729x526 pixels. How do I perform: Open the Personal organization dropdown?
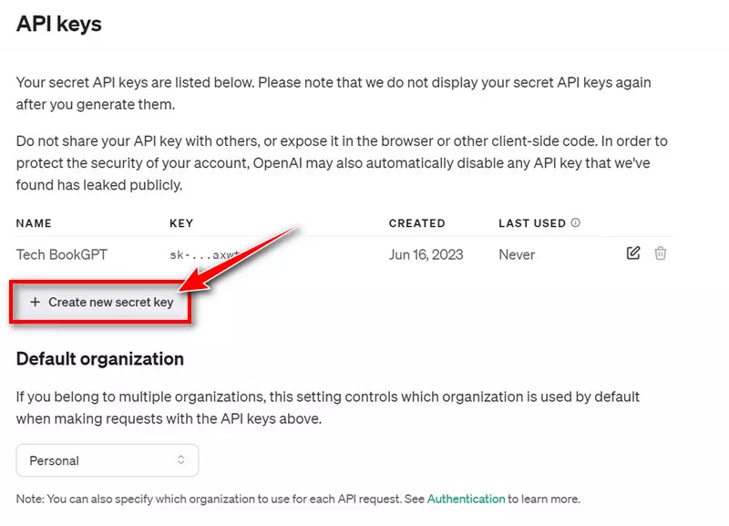[108, 460]
